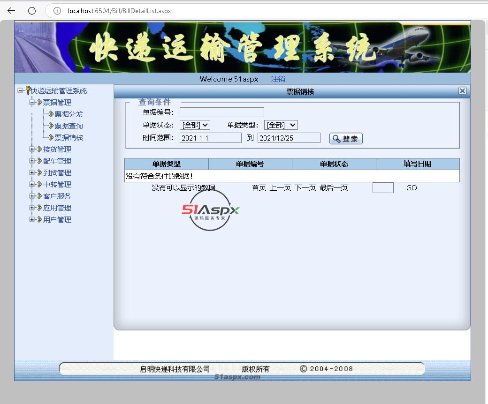
Task: Open the 票据销核 menu item
Action: 69,138
